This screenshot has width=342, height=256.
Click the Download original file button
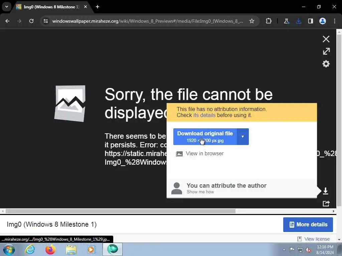click(205, 136)
